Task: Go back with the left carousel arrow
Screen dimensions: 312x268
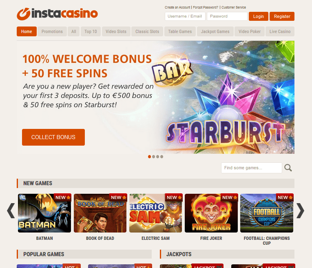Action: (x=11, y=211)
